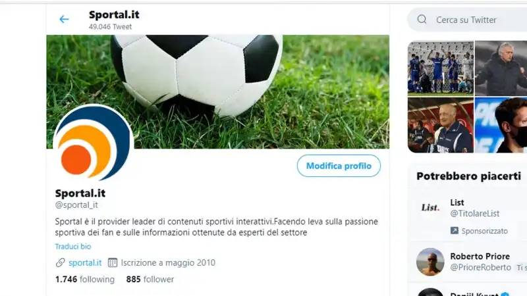Open the @TitolareList suggested account
Image resolution: width=527 pixels, height=296 pixels.
(x=474, y=213)
